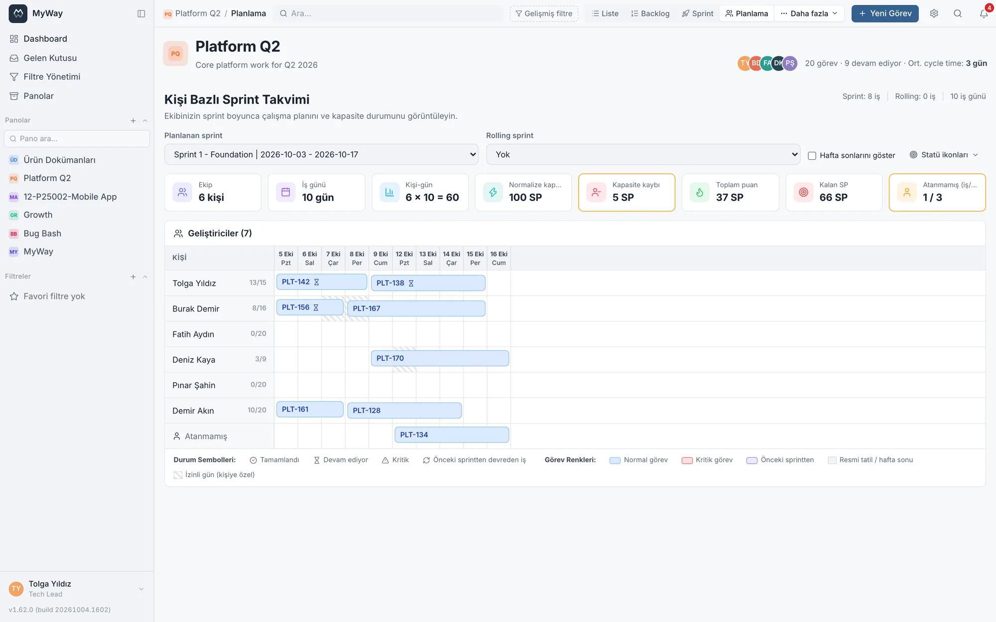Open notifications via the bell icon
996x622 pixels.
coord(984,13)
